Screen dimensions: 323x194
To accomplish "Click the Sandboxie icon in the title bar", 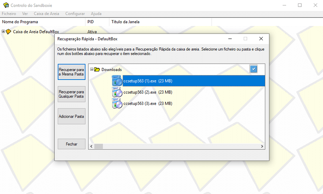I will [5, 5].
